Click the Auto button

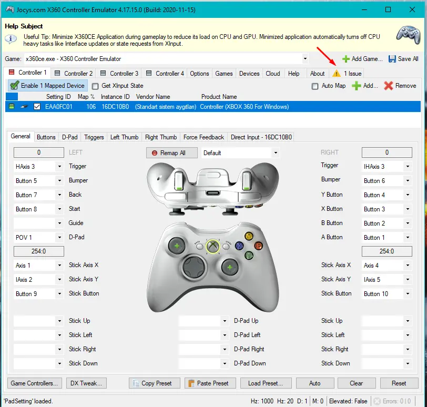(315, 383)
